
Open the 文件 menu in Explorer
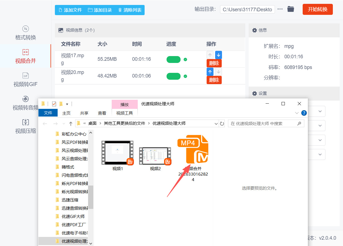point(48,113)
